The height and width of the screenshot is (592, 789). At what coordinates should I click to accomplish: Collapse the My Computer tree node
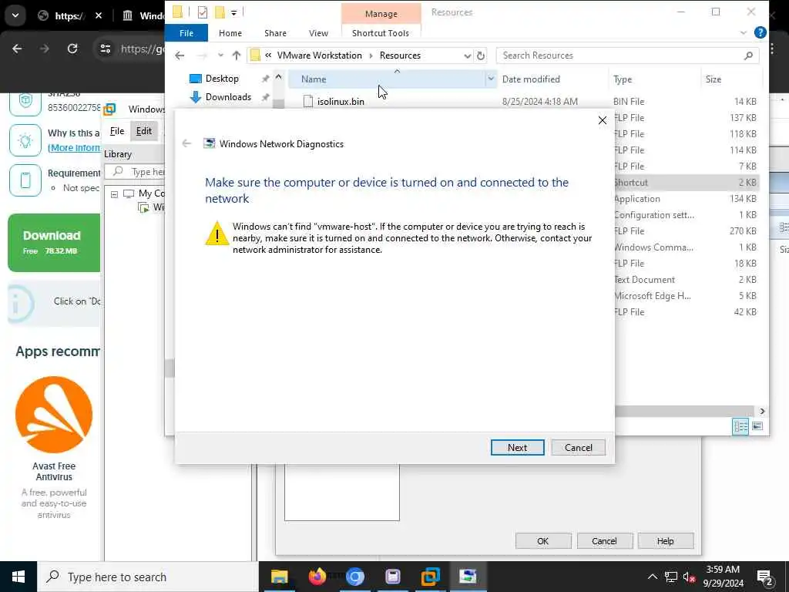point(115,193)
